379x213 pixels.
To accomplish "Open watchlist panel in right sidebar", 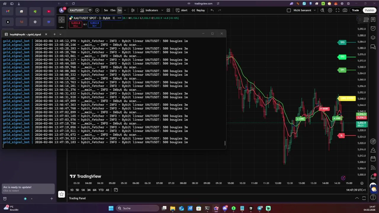I will tap(373, 20).
